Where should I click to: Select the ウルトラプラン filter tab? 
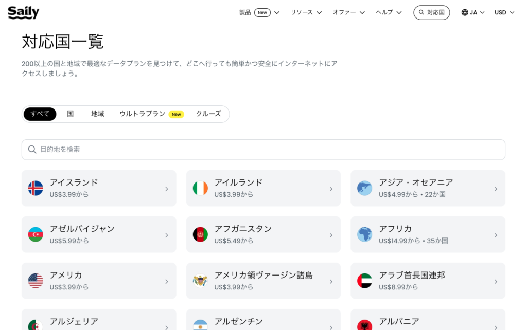tap(152, 114)
